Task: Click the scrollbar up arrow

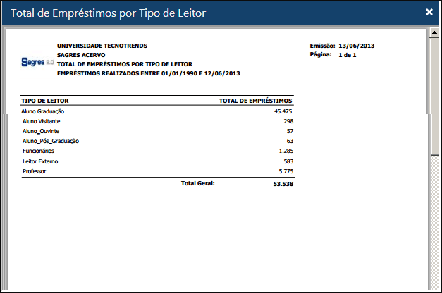Action: [x=430, y=34]
